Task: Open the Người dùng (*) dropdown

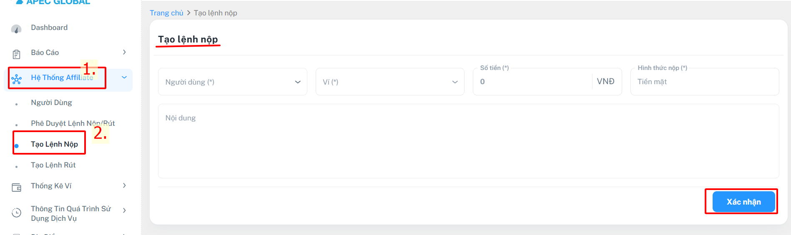Action: click(x=232, y=82)
